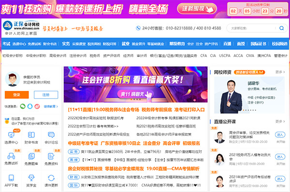Click the 注册 button
The image size is (290, 192).
pos(46,95)
